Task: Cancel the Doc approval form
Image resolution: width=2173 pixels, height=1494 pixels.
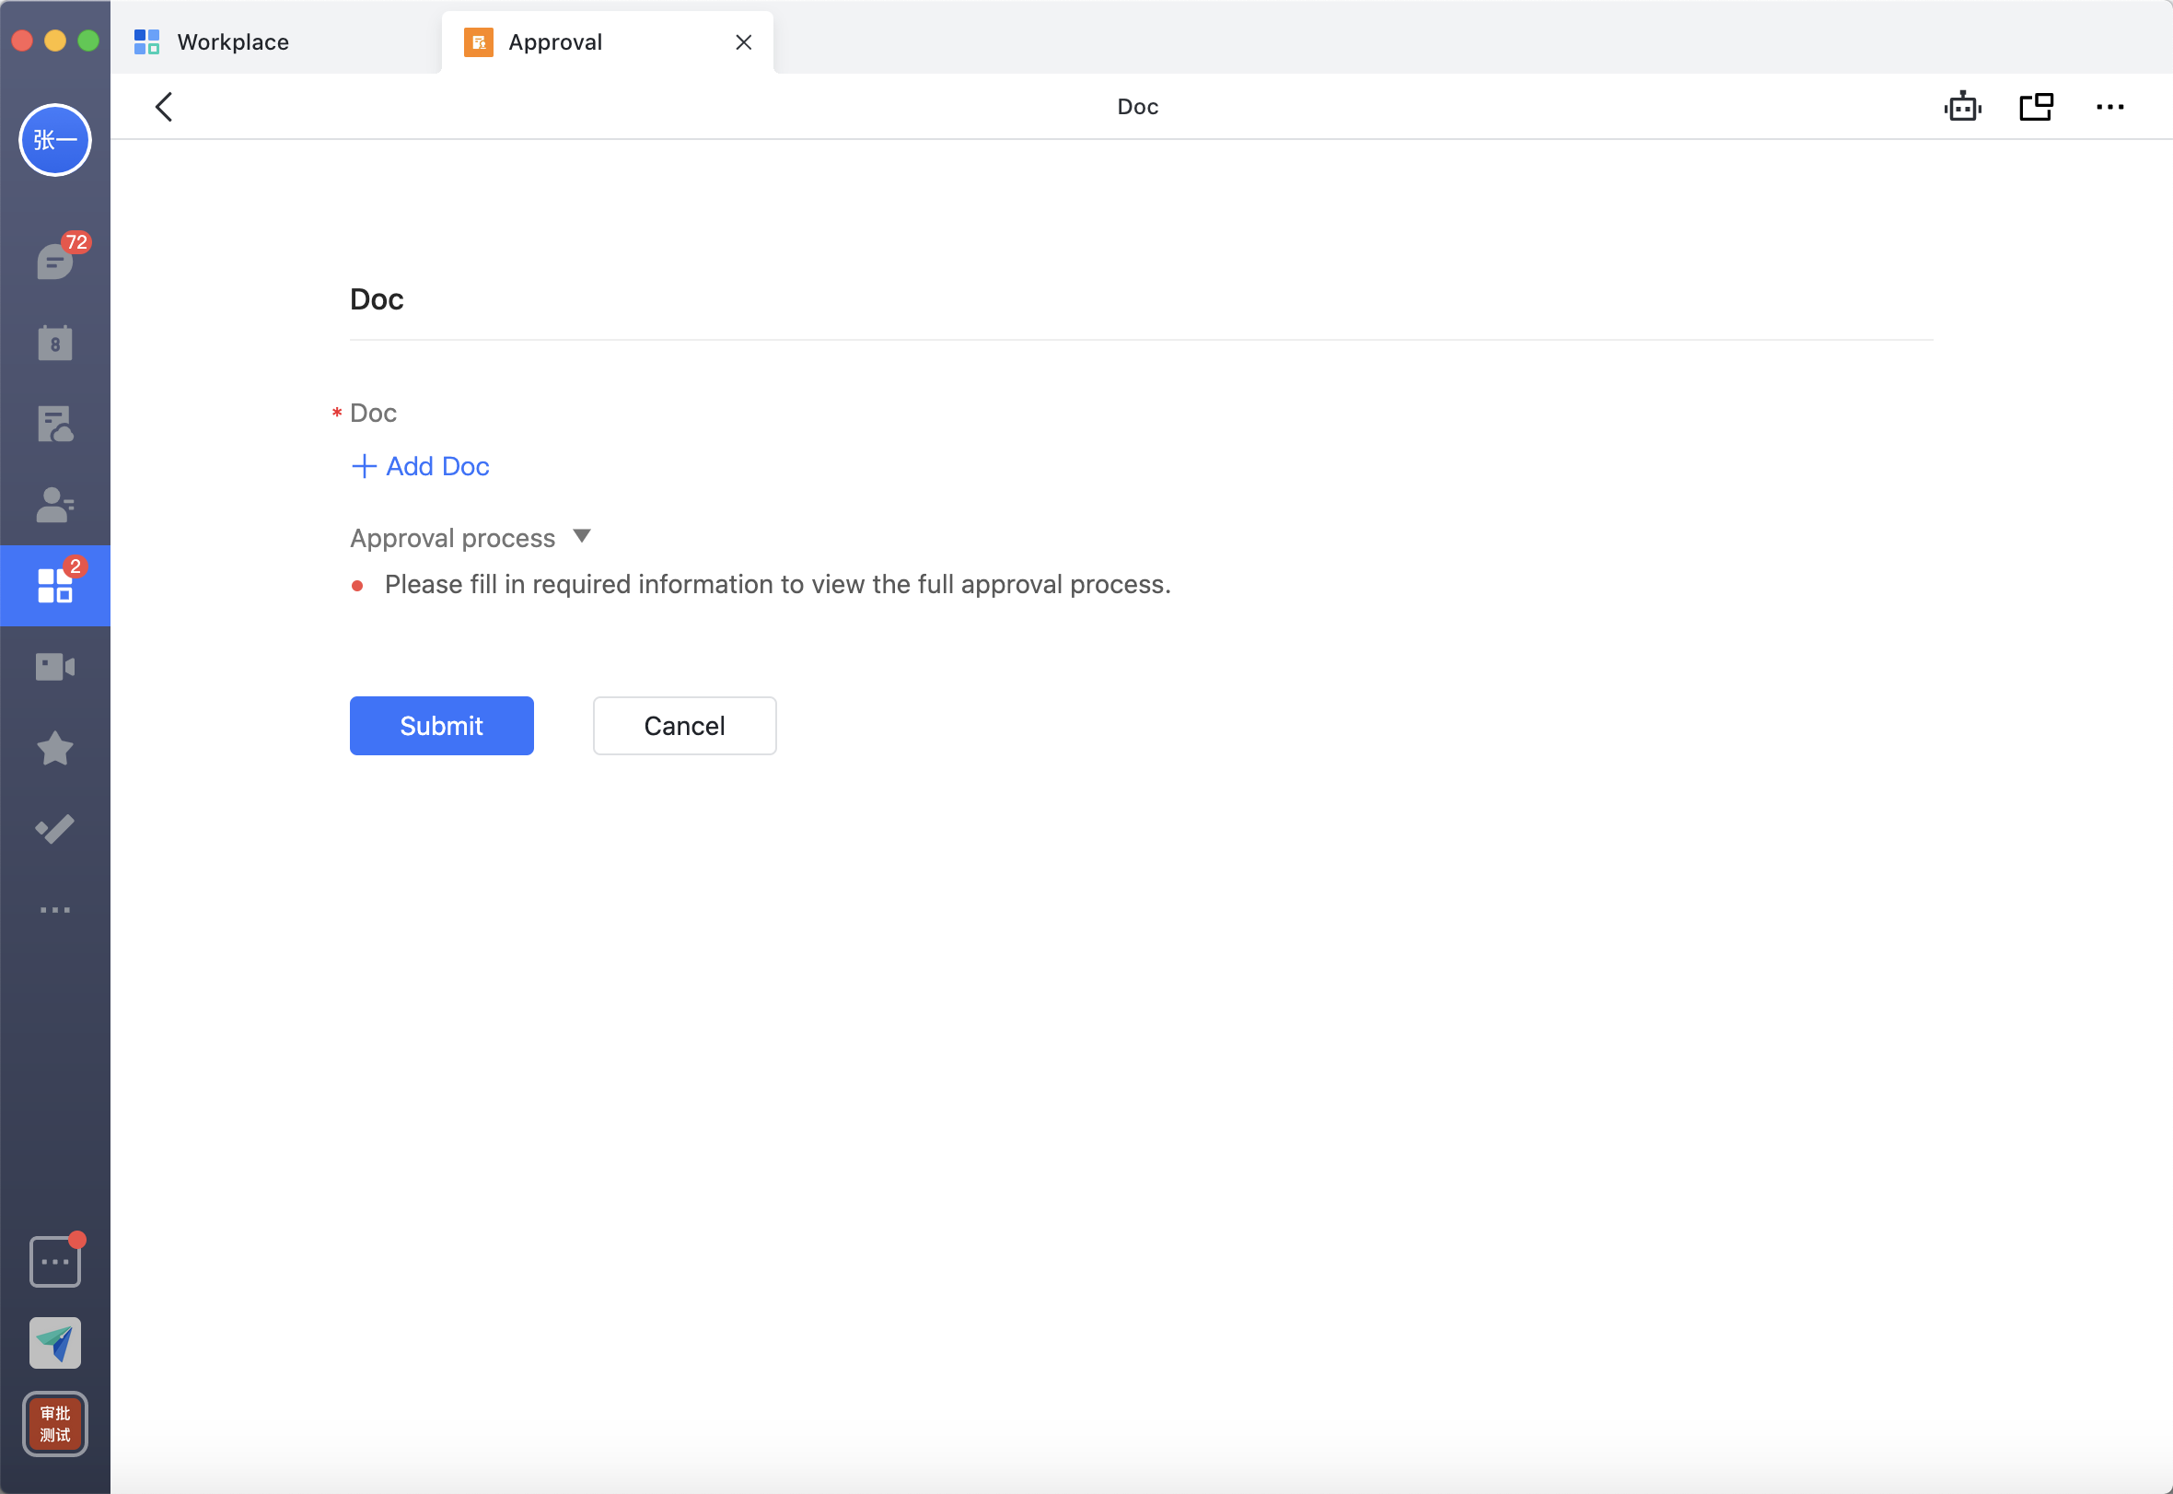Action: click(x=685, y=726)
